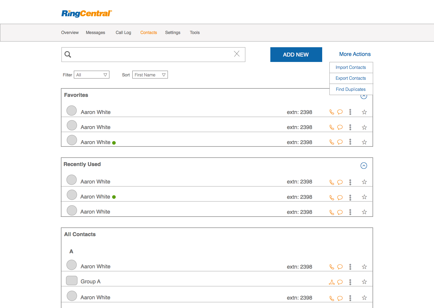Focus the contacts search field
434x308 pixels.
[153, 54]
